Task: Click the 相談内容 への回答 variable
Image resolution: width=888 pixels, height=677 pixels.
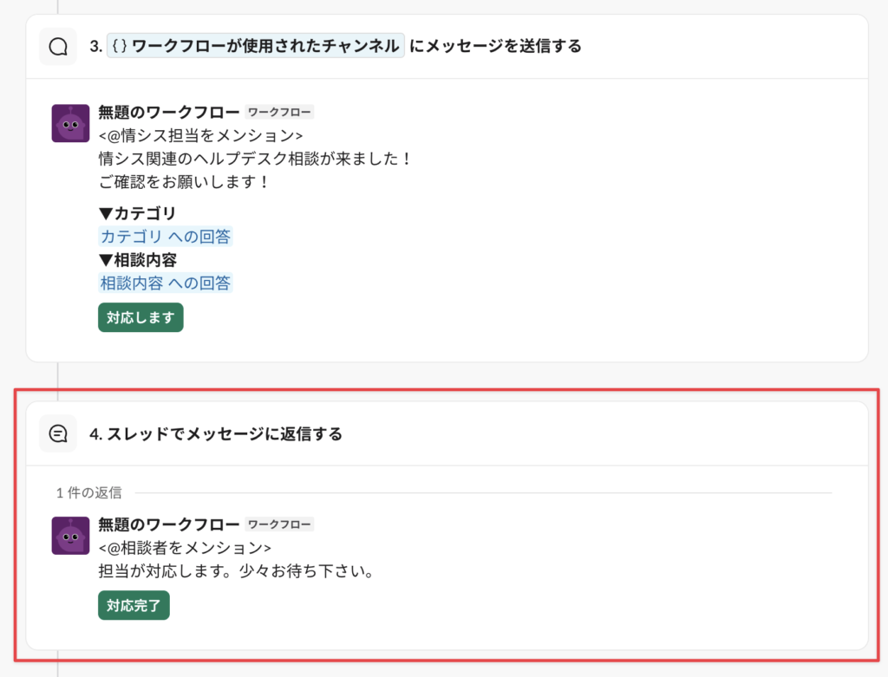Action: pos(166,283)
